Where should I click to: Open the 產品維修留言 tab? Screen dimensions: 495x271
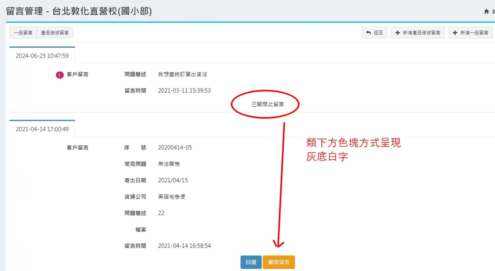pyautogui.click(x=55, y=33)
